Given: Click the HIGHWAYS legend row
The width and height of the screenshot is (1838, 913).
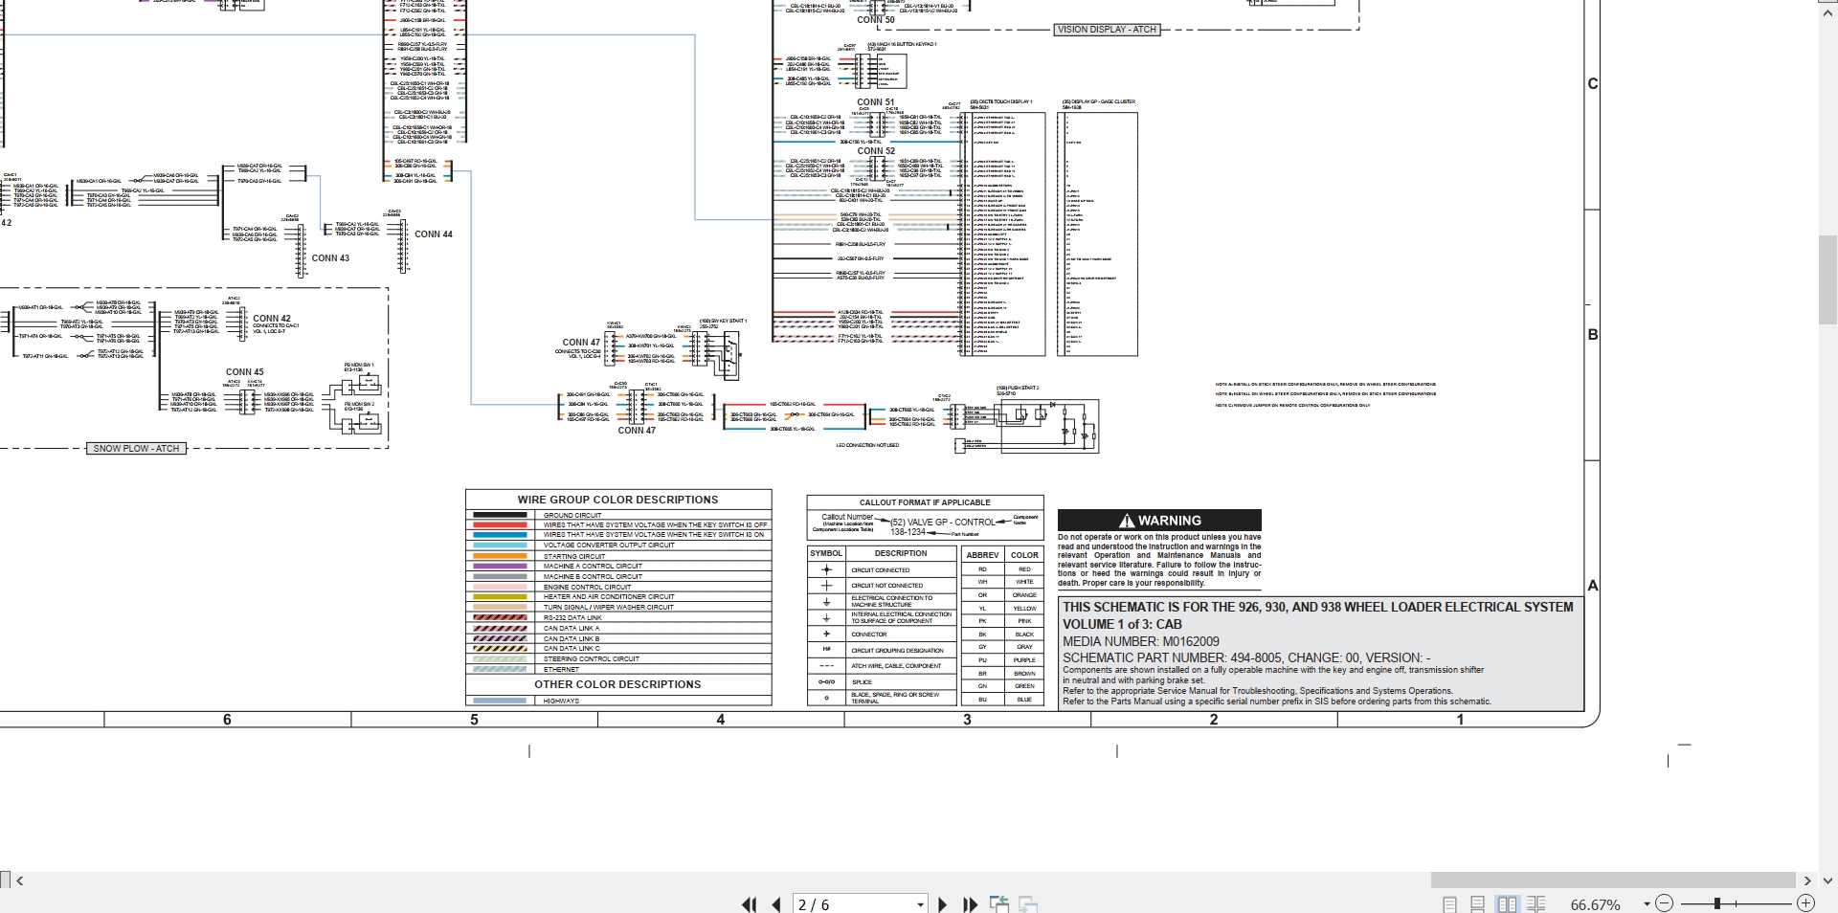Looking at the screenshot, I should pyautogui.click(x=618, y=701).
